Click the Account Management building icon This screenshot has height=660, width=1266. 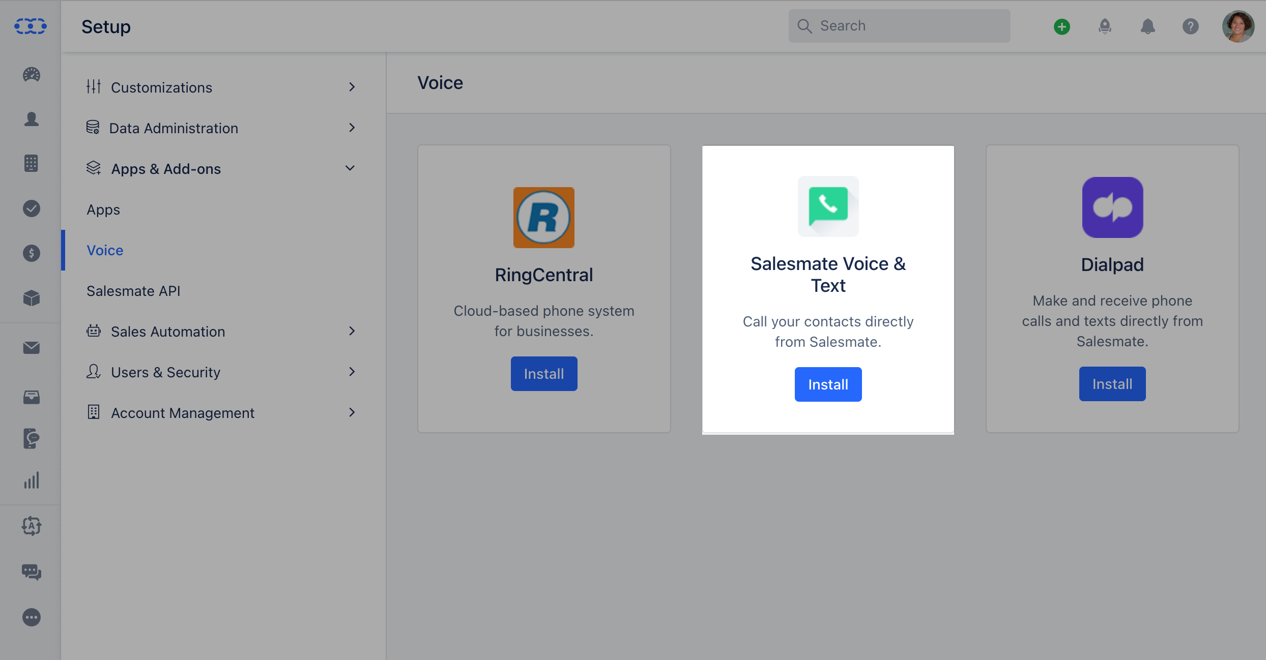click(94, 412)
